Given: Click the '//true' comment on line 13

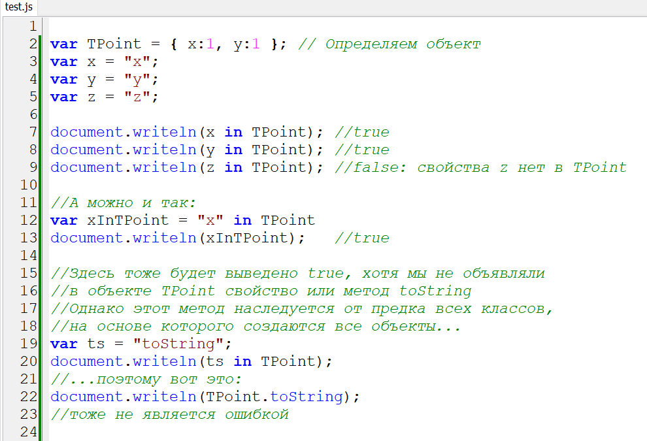Looking at the screenshot, I should [362, 238].
